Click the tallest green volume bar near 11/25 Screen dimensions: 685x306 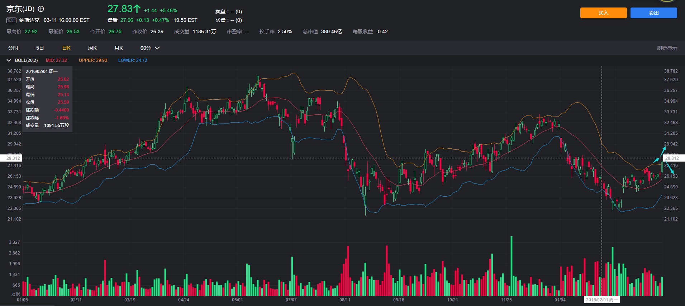pyautogui.click(x=512, y=266)
